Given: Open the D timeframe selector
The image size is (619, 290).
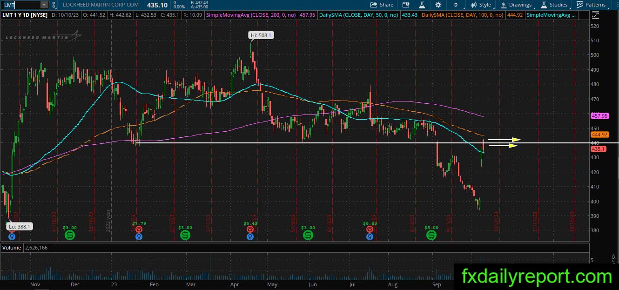Looking at the screenshot, I should [x=456, y=5].
